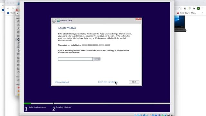Open the on-screen keyboard next to key field
Image resolution: width=206 pixels, height=116 pixels.
97,59
